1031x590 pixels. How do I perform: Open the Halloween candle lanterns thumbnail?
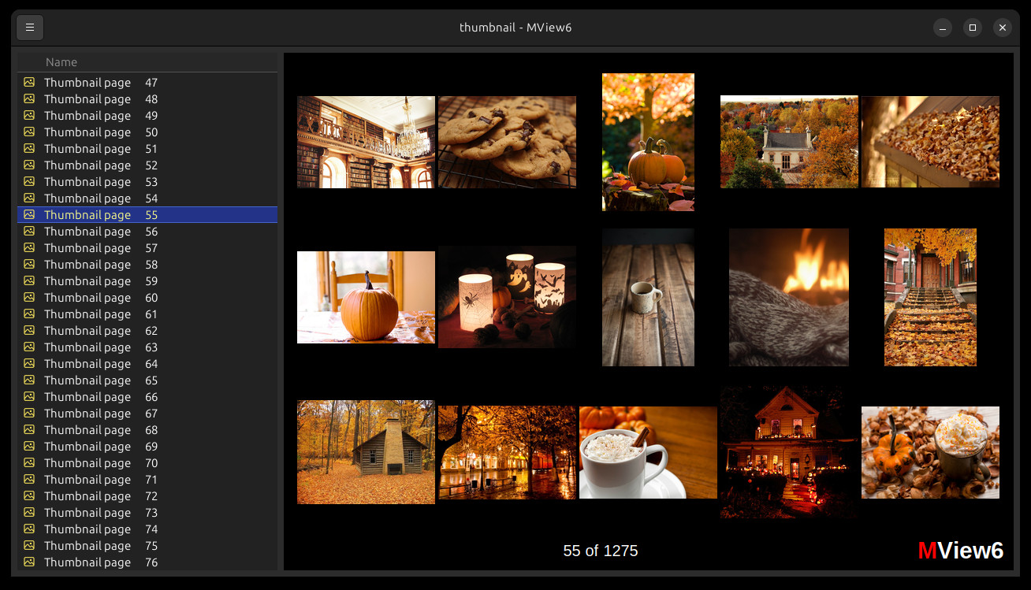[507, 297]
